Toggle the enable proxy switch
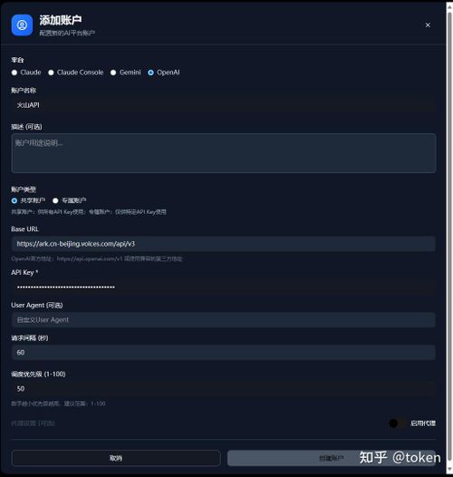Screen dimensions: 453x477 [397, 423]
